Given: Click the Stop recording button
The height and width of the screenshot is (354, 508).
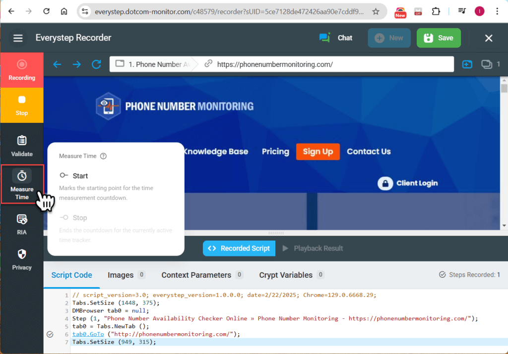Looking at the screenshot, I should [x=22, y=105].
